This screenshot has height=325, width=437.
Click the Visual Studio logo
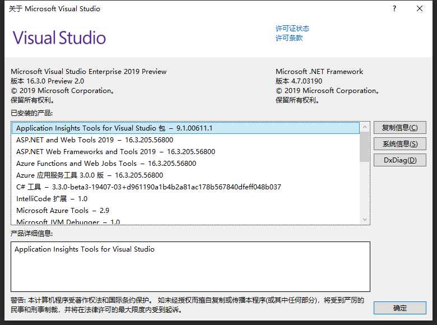[x=59, y=38]
